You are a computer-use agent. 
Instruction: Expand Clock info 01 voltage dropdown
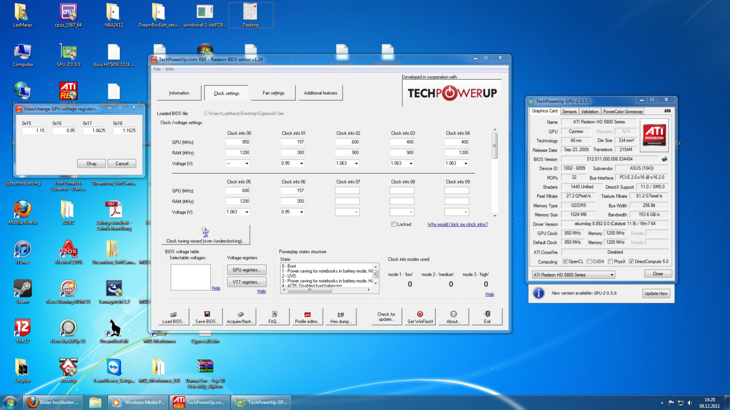tap(301, 163)
